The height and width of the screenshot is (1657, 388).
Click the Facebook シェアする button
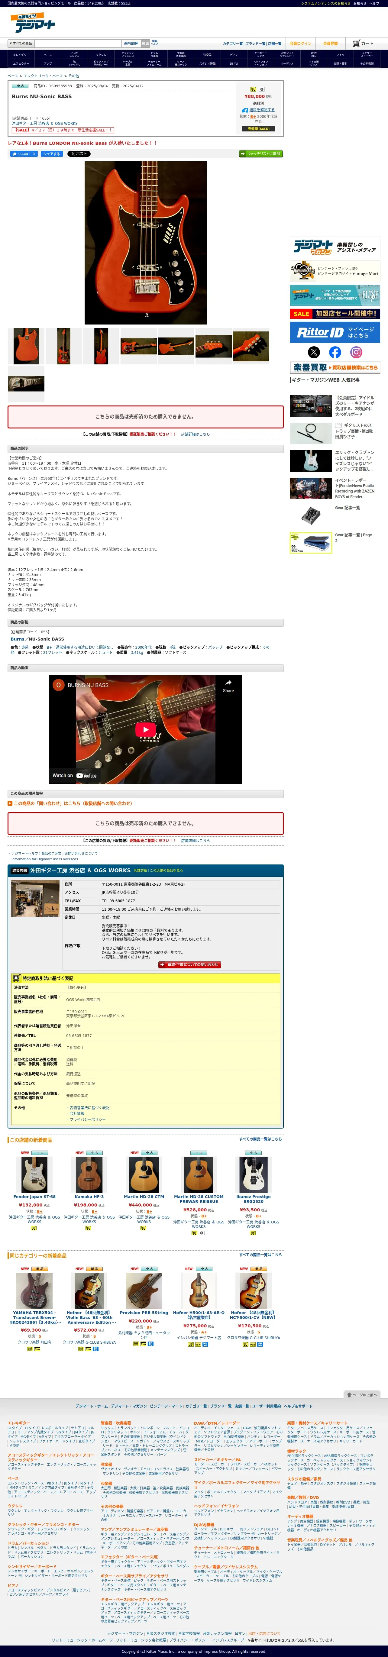tap(51, 154)
